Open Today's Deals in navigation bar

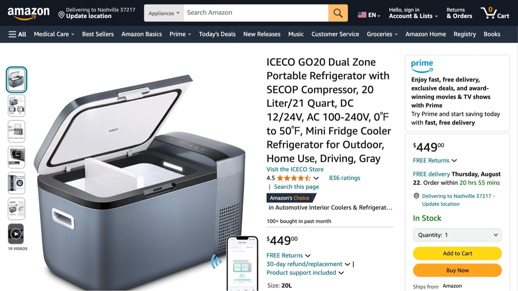click(x=217, y=34)
